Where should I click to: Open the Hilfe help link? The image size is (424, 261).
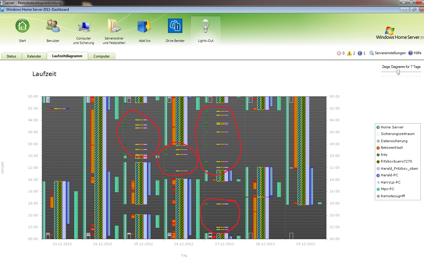point(415,53)
